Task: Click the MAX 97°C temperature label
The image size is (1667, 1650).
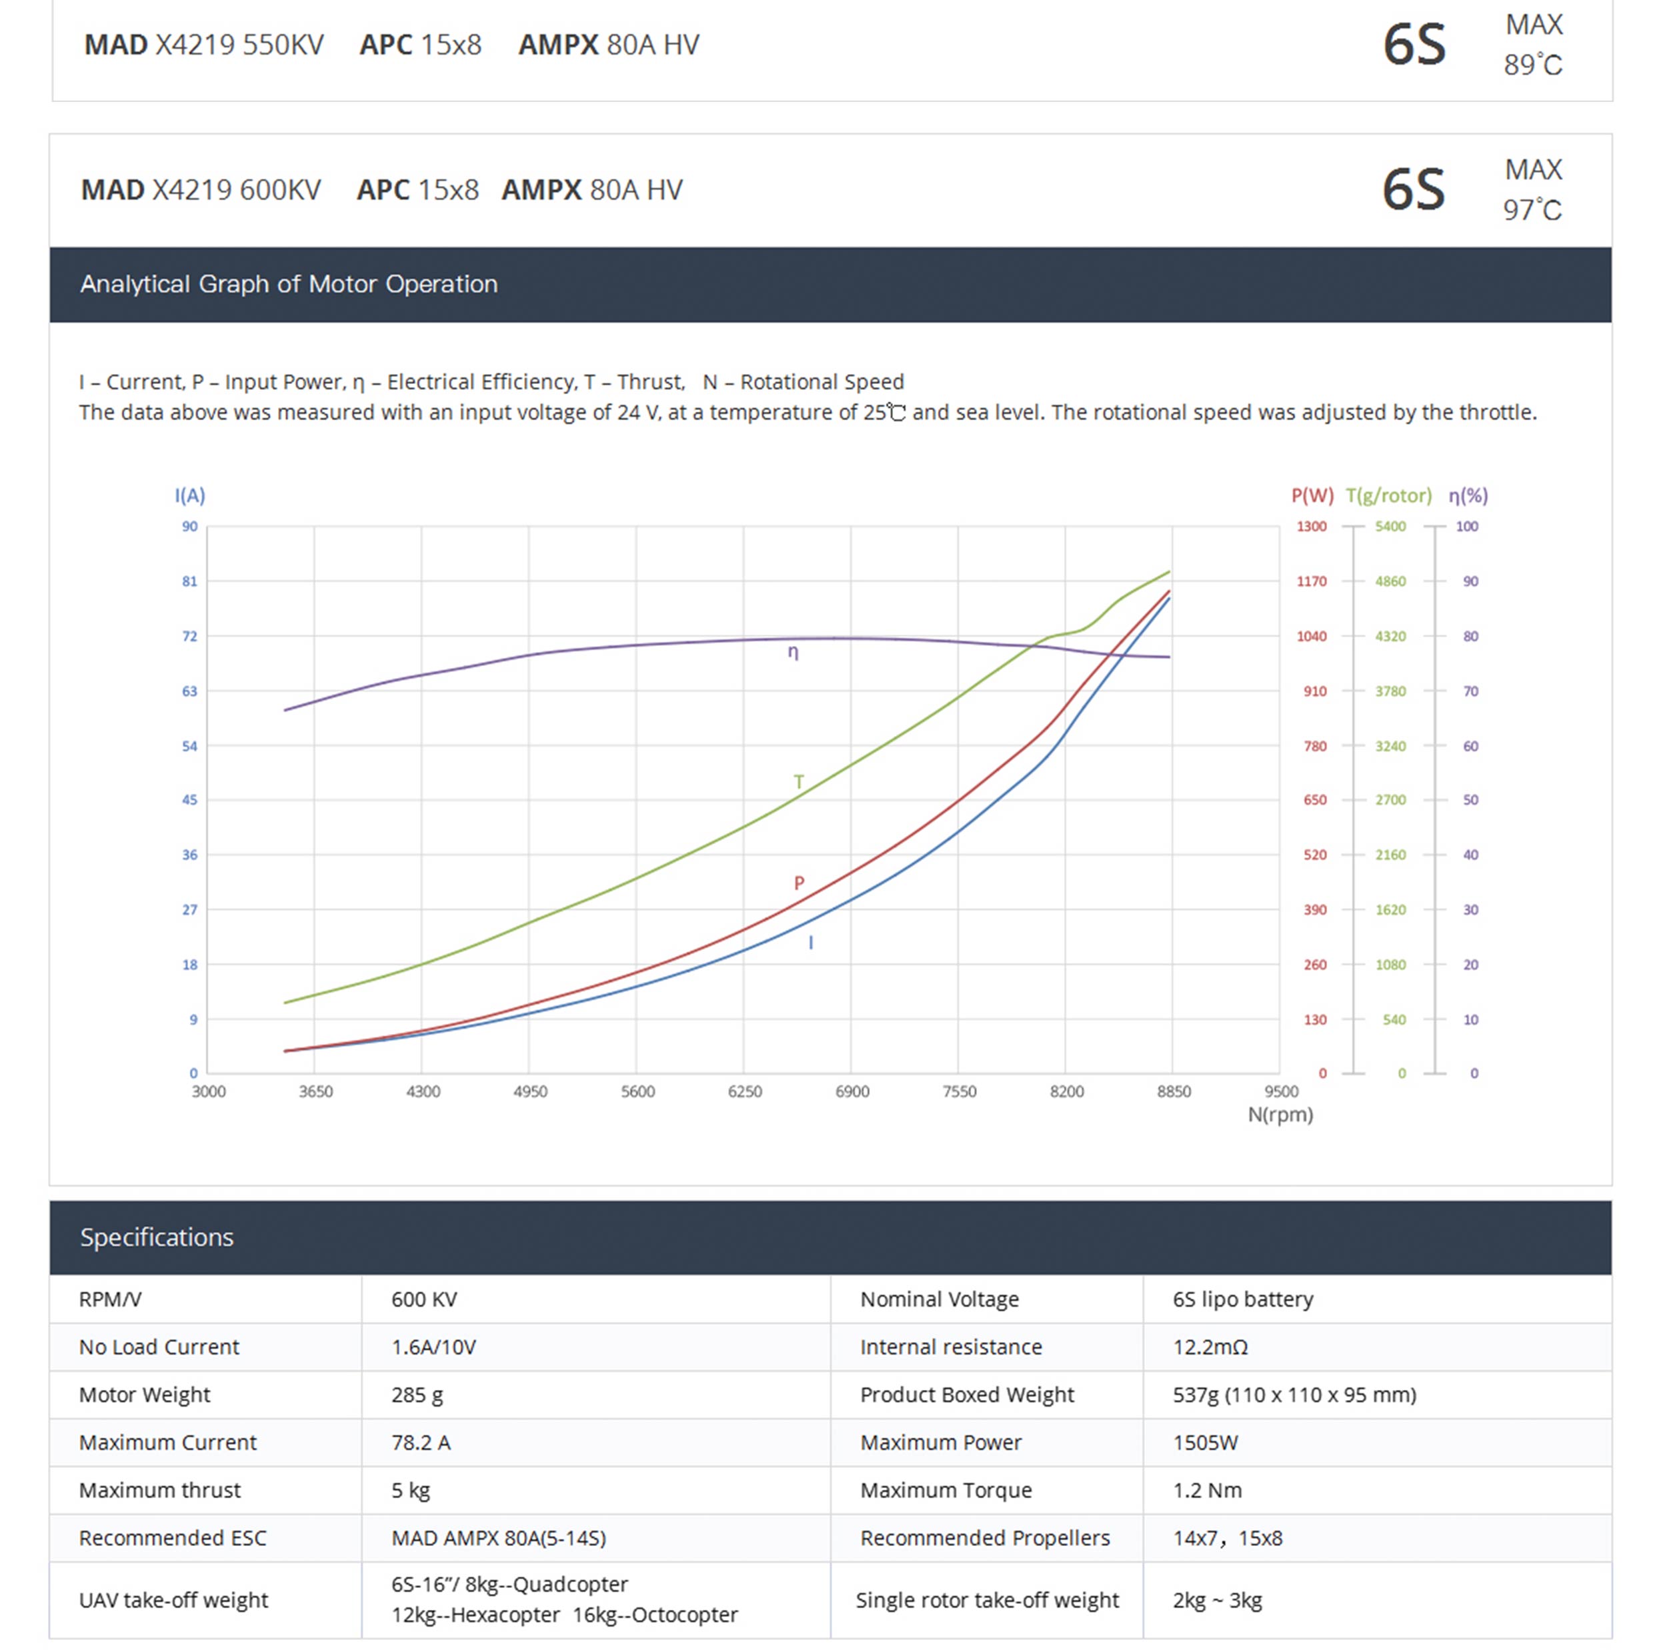Action: click(1532, 190)
